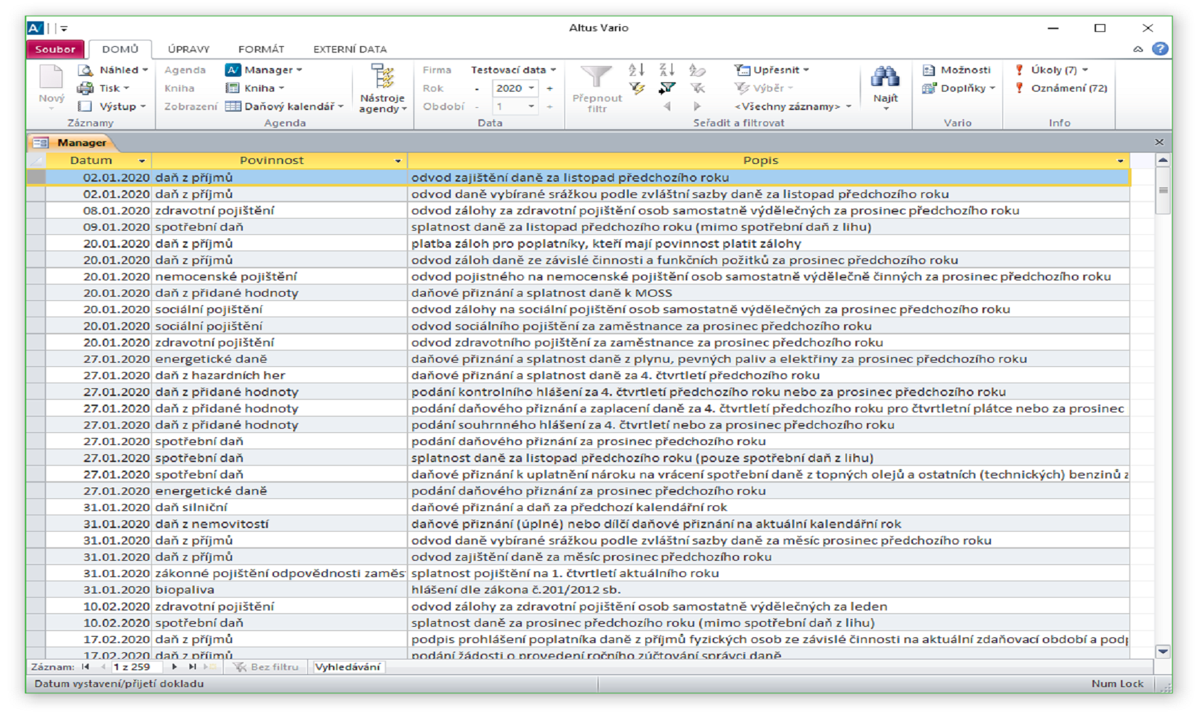
Task: Click the clear filter crossed funnel icon
Action: (697, 88)
